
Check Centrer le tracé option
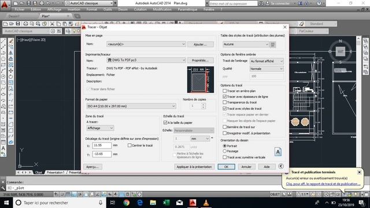129,146
